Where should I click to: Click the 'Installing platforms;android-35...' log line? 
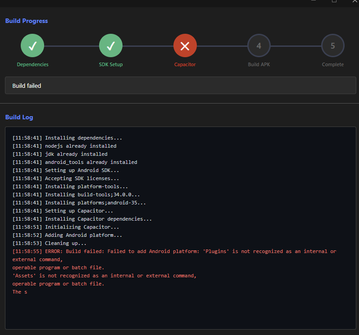tap(79, 203)
